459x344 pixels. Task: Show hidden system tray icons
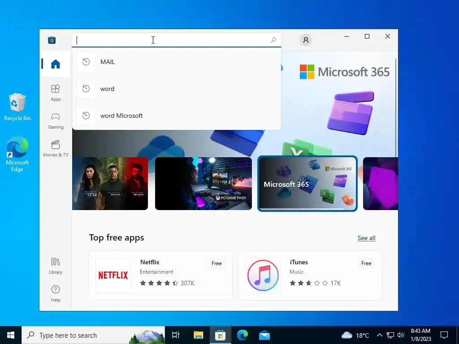[379, 335]
